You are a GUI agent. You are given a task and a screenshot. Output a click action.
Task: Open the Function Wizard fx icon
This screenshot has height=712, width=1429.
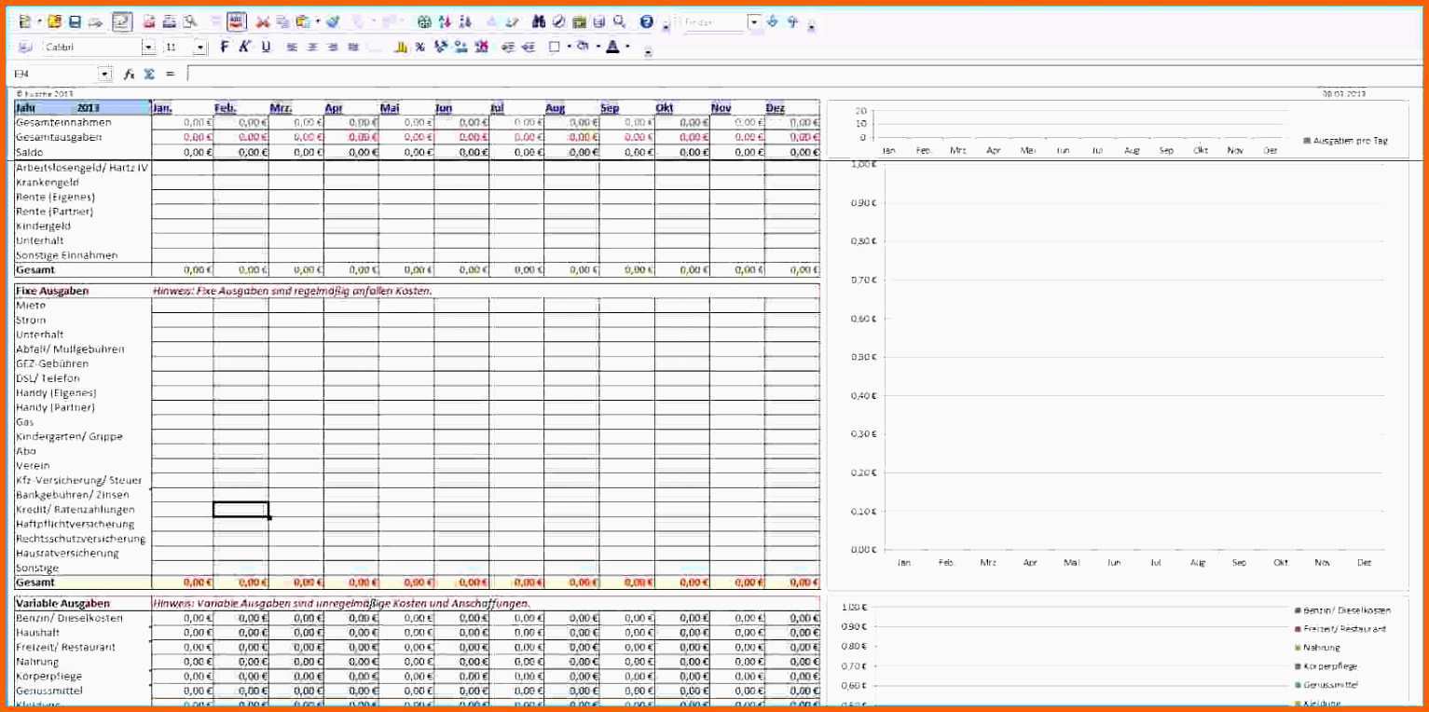click(x=130, y=74)
